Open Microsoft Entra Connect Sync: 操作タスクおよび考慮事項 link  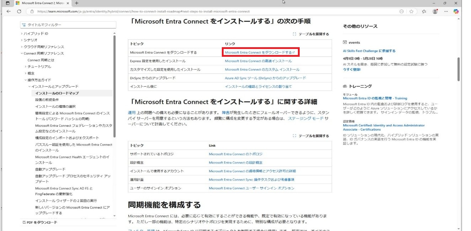click(252, 180)
